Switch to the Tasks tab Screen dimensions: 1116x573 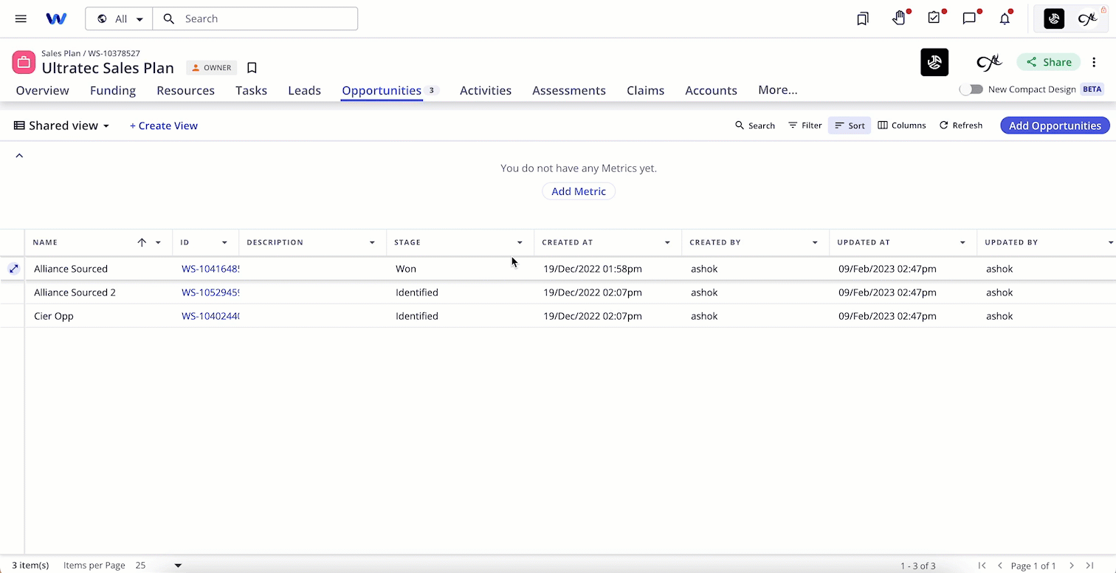(x=251, y=90)
